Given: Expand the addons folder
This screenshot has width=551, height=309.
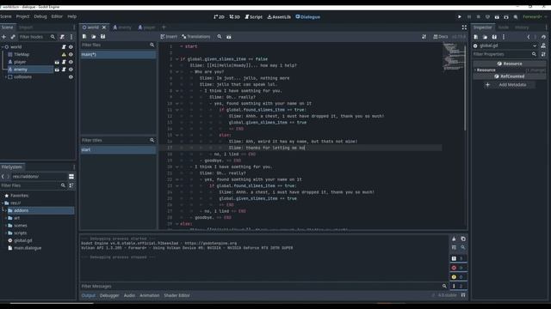Looking at the screenshot, I should pos(6,210).
